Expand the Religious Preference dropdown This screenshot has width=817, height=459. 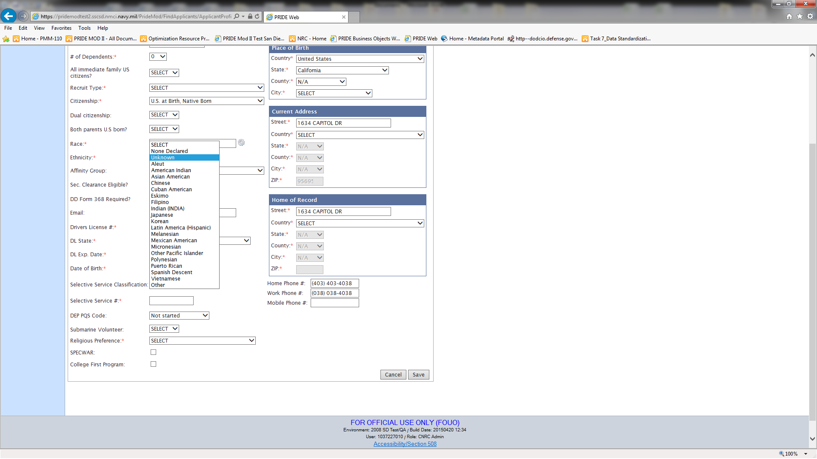[x=202, y=341]
